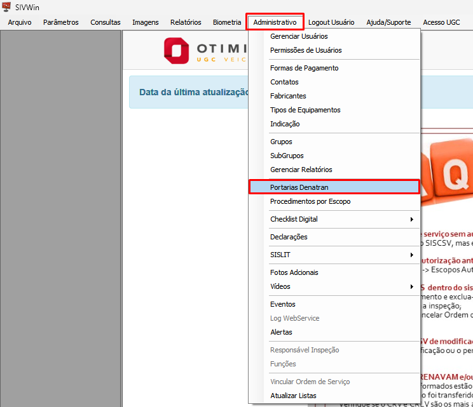Expand the Vídeos submenu arrow

(412, 286)
